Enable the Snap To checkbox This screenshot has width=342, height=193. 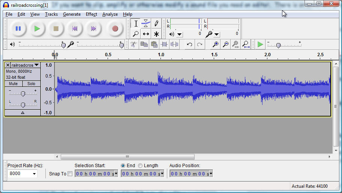click(x=70, y=174)
